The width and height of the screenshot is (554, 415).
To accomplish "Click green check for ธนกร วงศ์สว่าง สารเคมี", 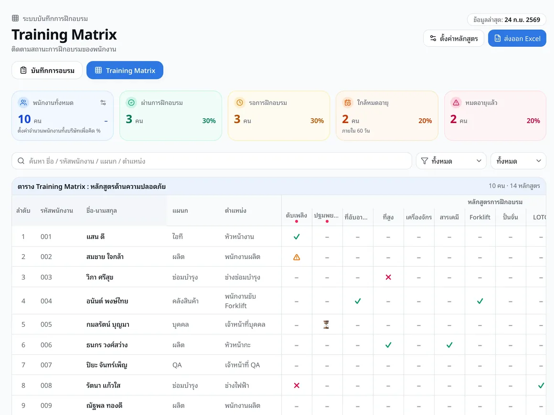I will point(449,345).
